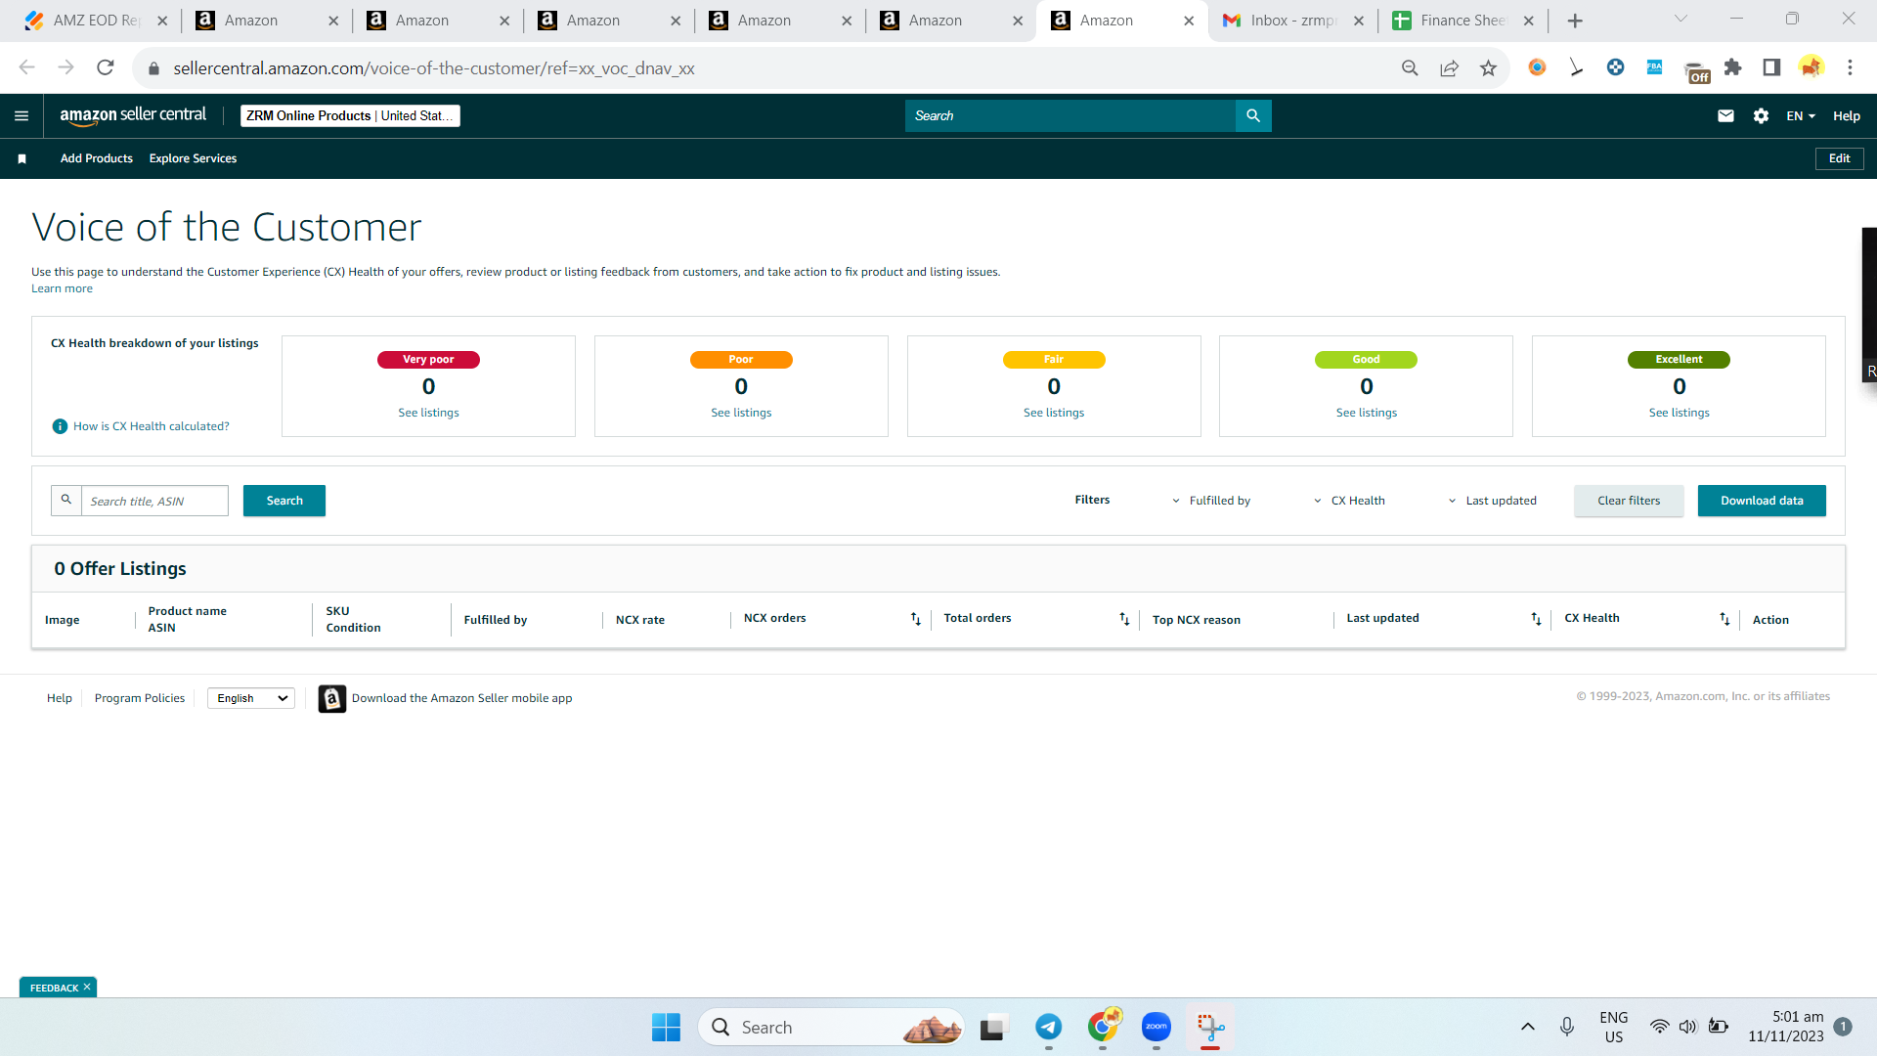Image resolution: width=1877 pixels, height=1056 pixels.
Task: Click the Search listings button
Action: click(284, 501)
